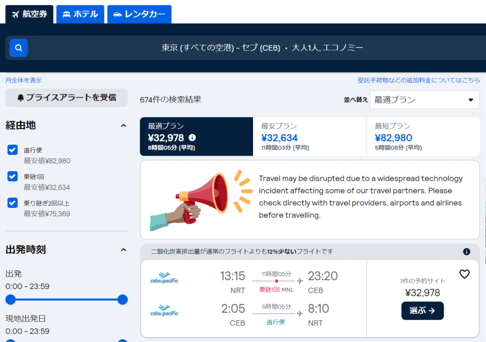Collapse the 出発時刻 filter section

[x=123, y=250]
